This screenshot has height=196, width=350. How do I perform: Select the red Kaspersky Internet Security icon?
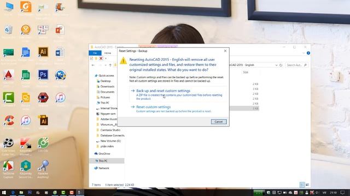tap(26, 145)
